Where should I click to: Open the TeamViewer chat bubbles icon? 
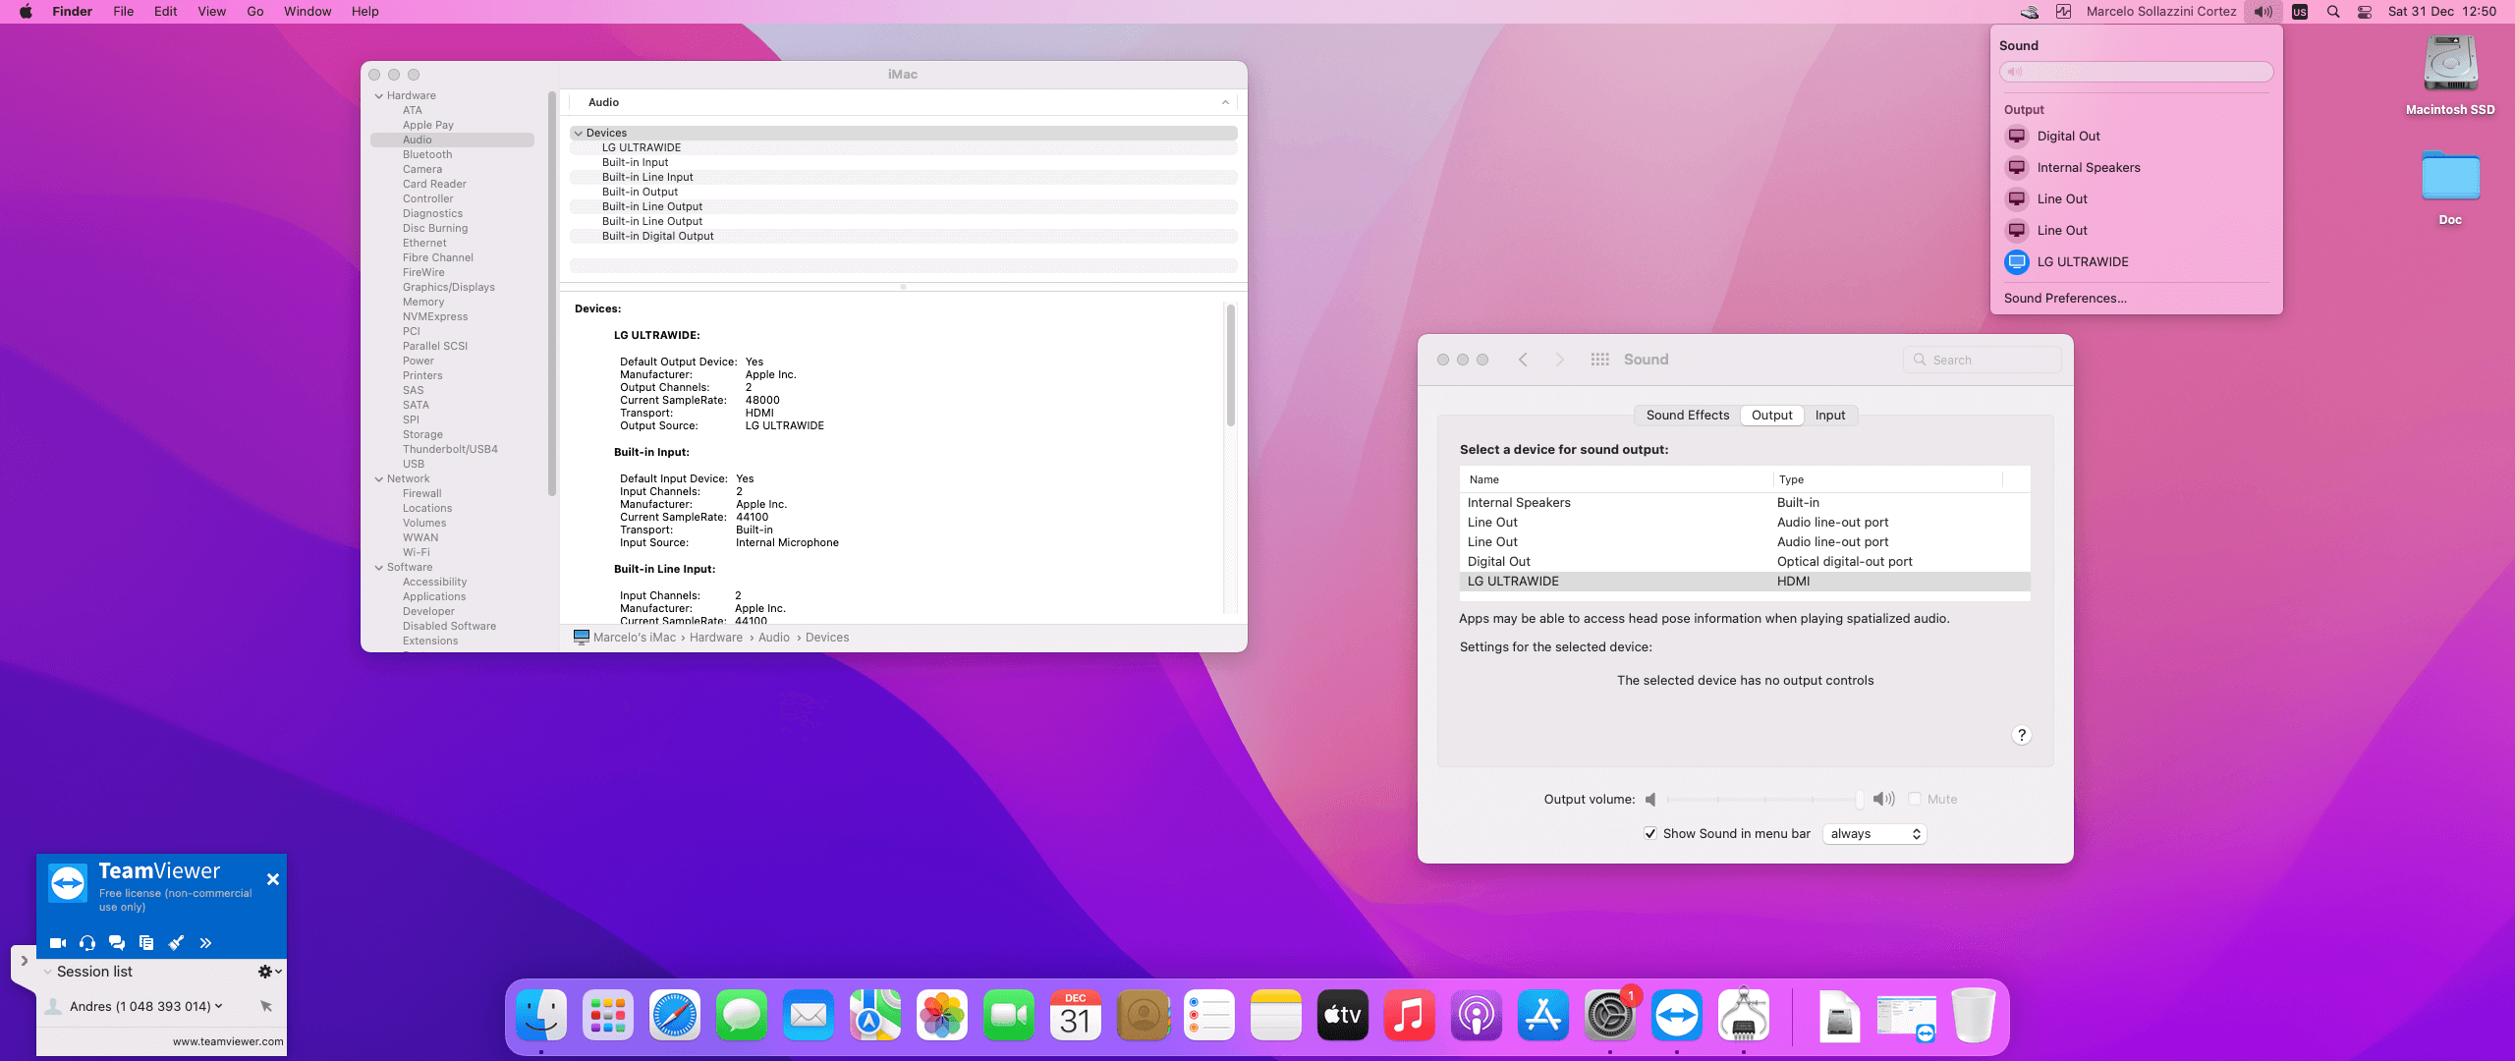pos(117,943)
